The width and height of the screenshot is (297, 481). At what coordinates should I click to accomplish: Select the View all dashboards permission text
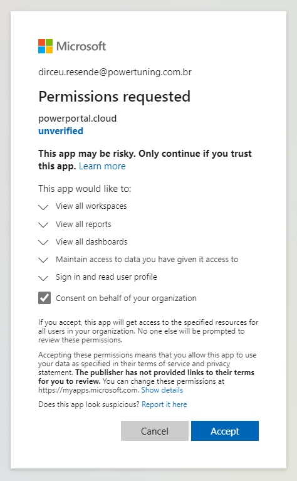pyautogui.click(x=91, y=241)
